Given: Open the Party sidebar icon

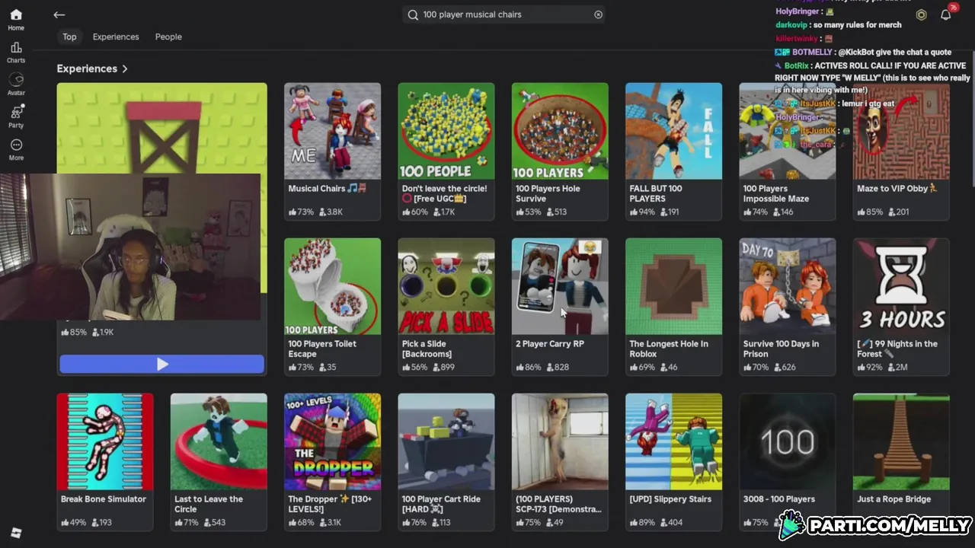Looking at the screenshot, I should coord(16,116).
